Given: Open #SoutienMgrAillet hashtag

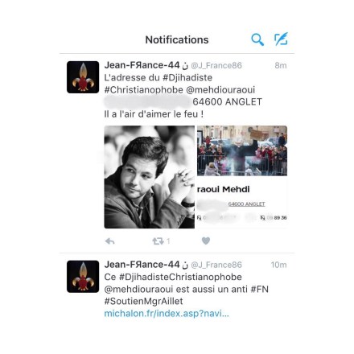Looking at the screenshot, I should click(x=143, y=301).
